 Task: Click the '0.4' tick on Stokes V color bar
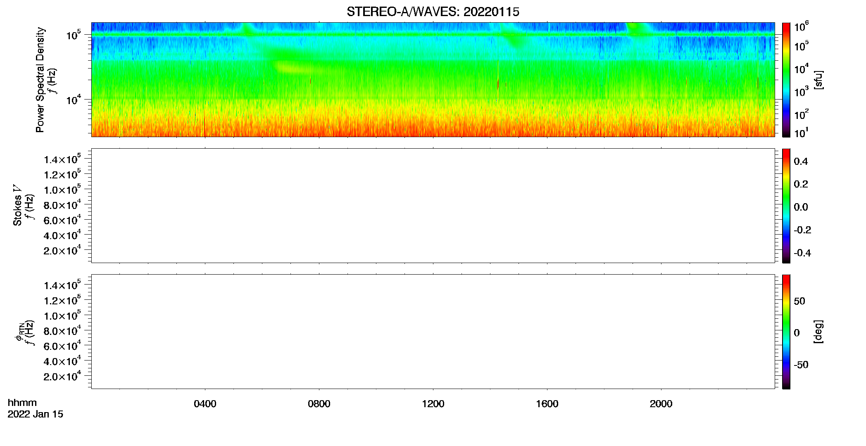801,161
